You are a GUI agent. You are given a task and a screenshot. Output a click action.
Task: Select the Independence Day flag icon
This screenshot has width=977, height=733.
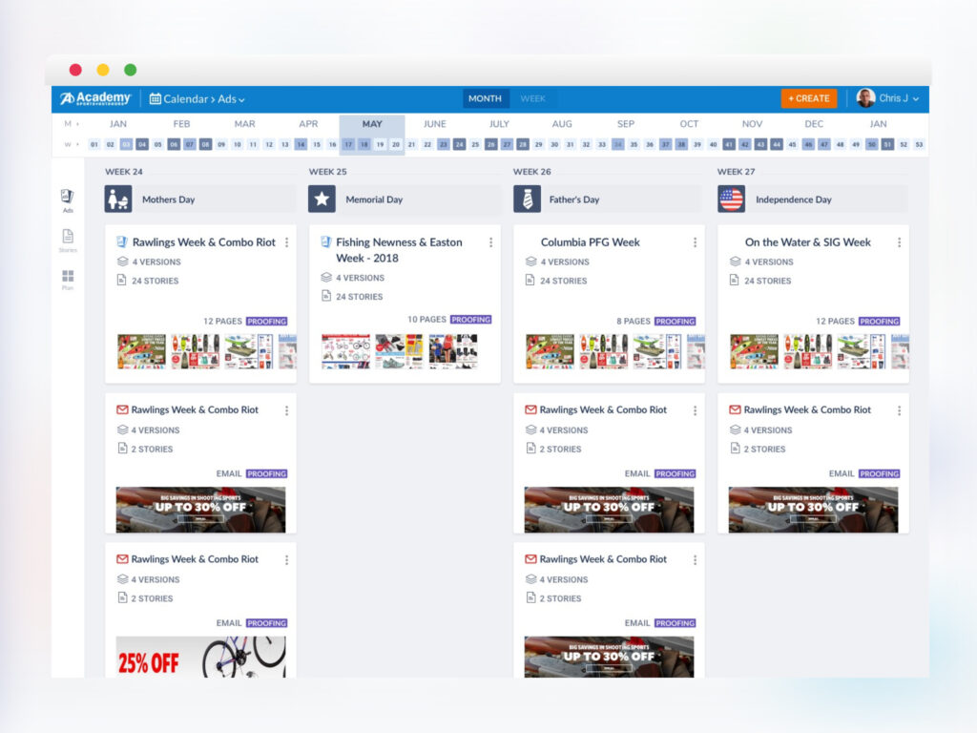click(x=731, y=199)
